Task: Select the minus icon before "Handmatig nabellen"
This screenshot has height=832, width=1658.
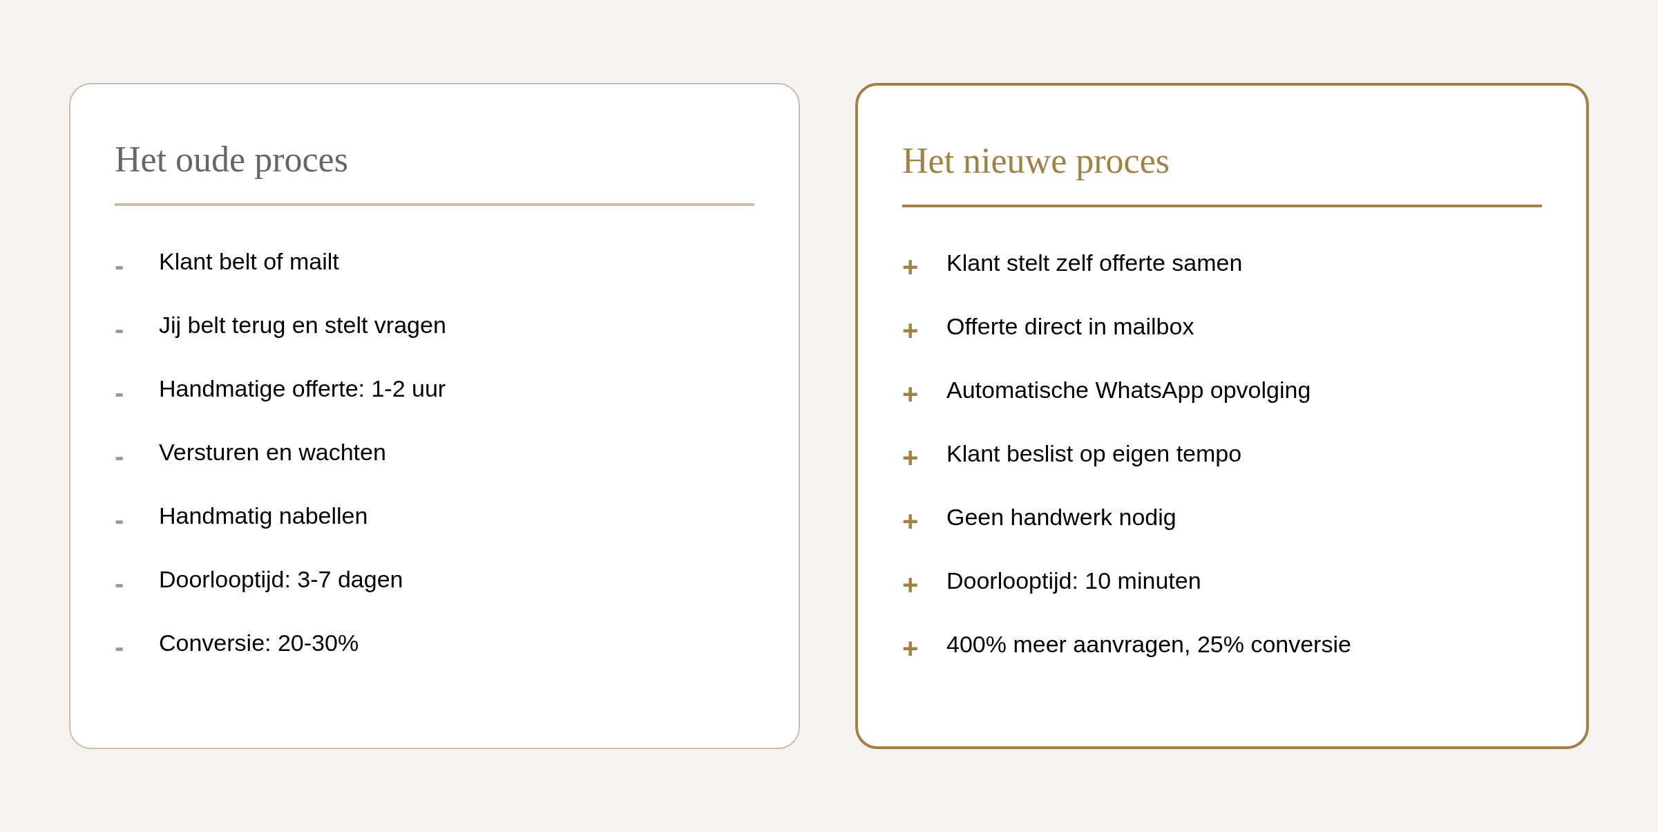Action: (120, 521)
